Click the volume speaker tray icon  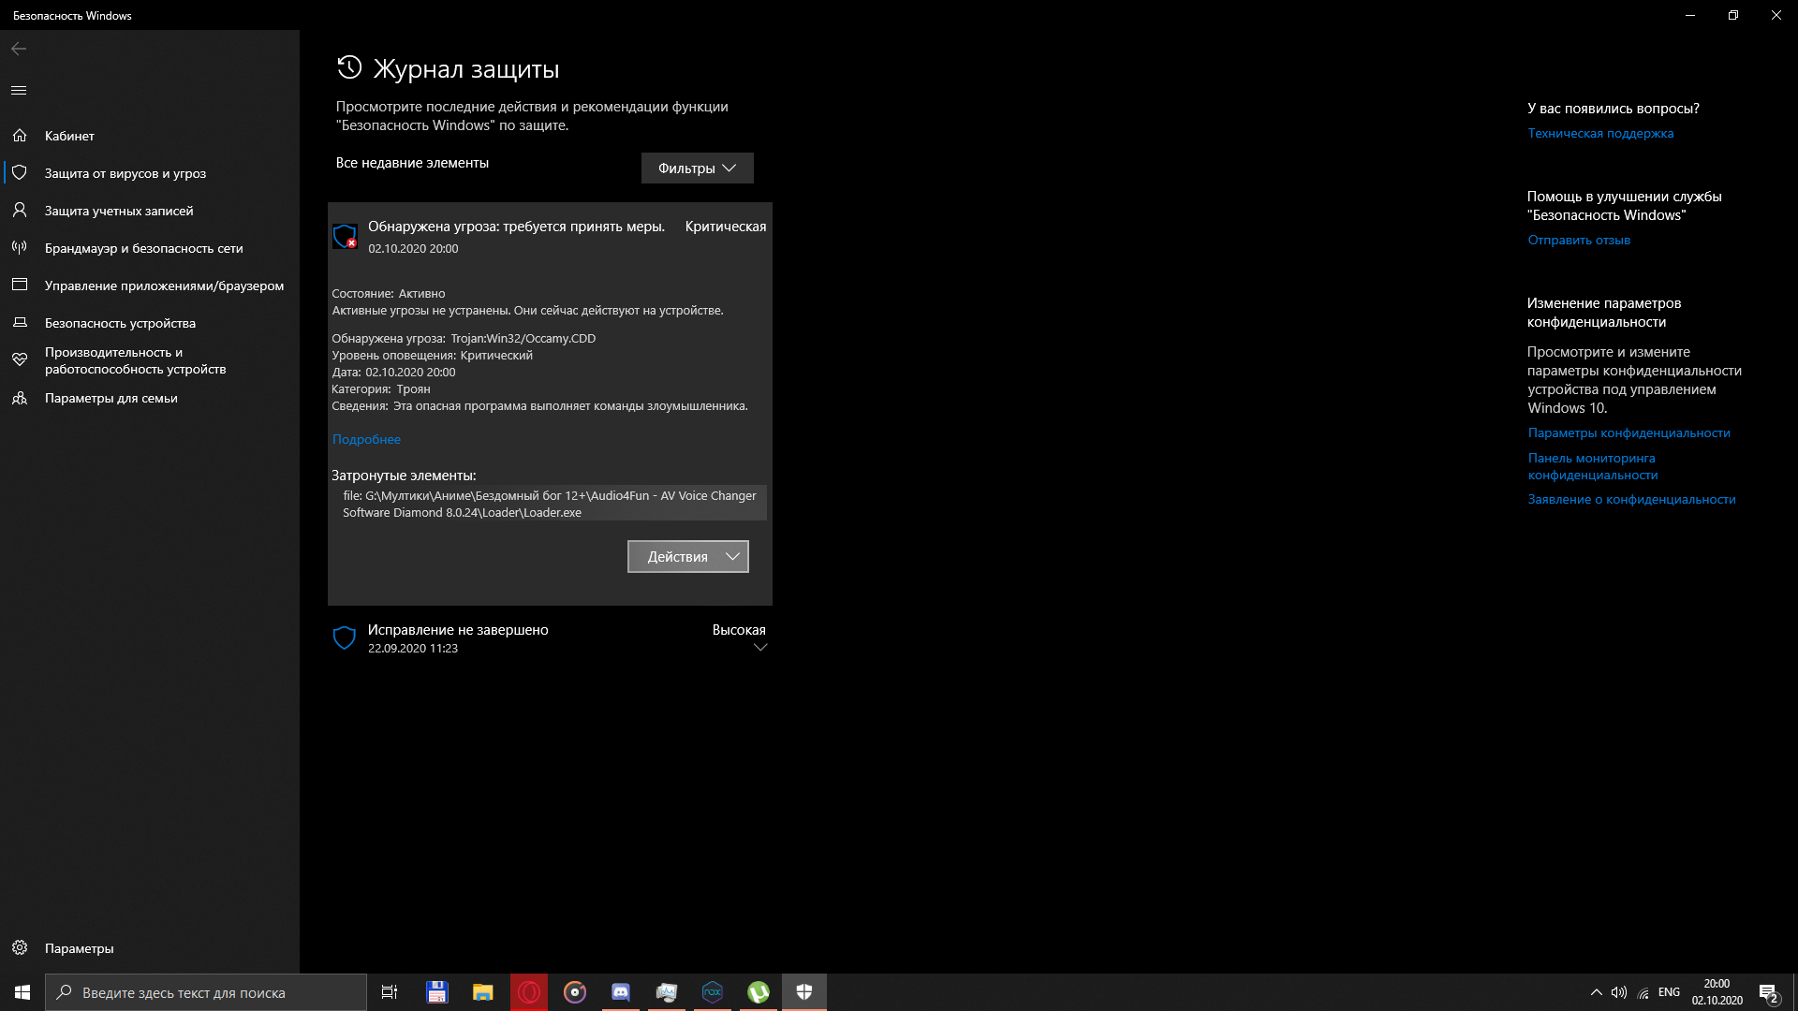[x=1619, y=992]
